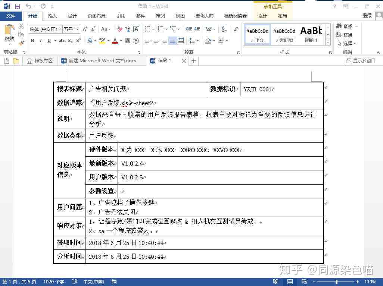Screen dimensions: 383x286
Task: Click the character shading A icon
Action: 128,41
